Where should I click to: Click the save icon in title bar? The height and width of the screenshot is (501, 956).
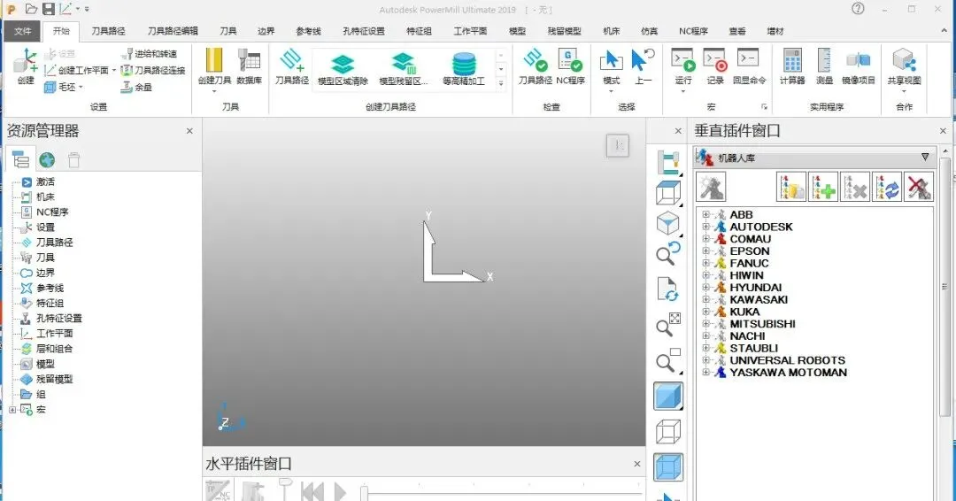(x=48, y=9)
